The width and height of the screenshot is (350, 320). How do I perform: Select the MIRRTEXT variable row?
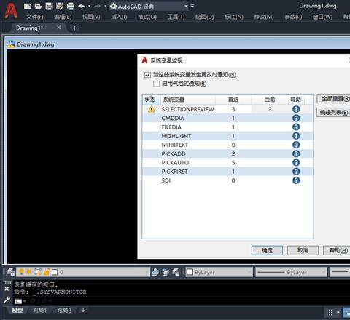227,145
